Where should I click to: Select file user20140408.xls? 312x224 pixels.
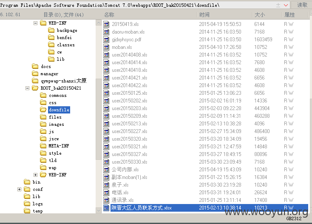tap(130, 55)
